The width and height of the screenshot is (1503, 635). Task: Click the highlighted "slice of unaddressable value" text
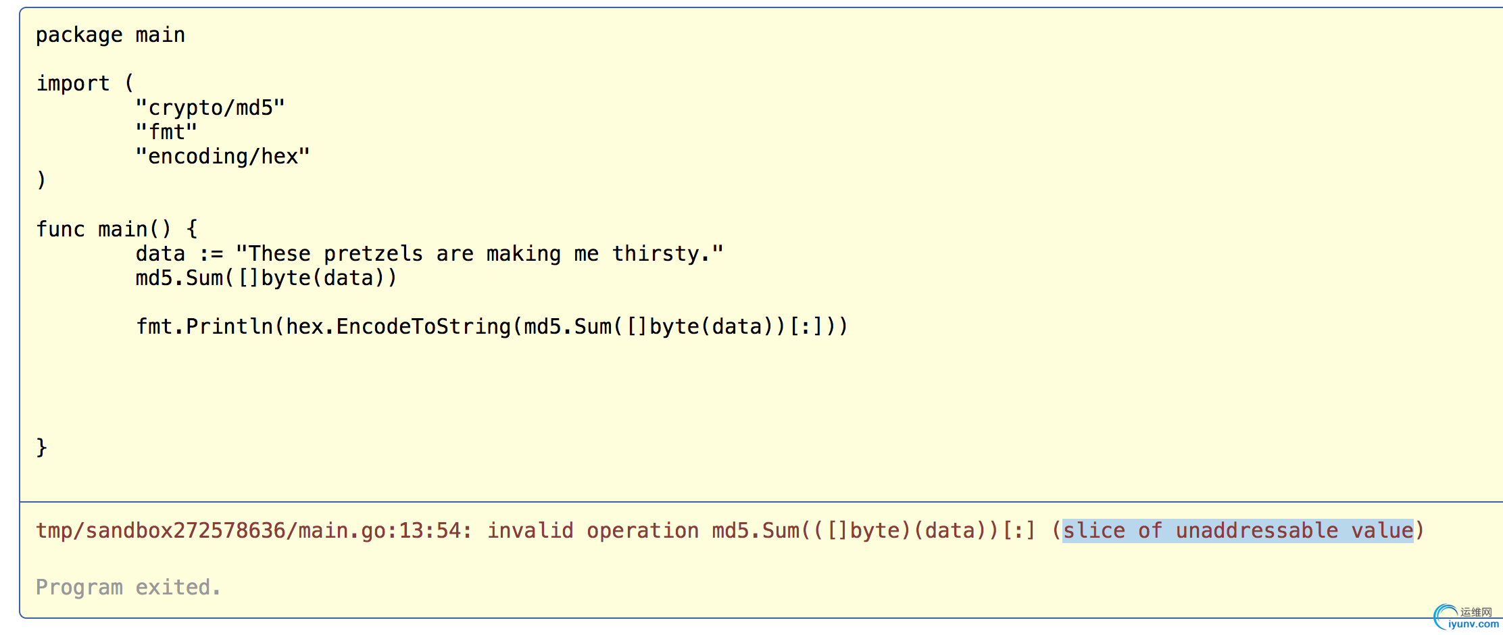pos(1237,531)
